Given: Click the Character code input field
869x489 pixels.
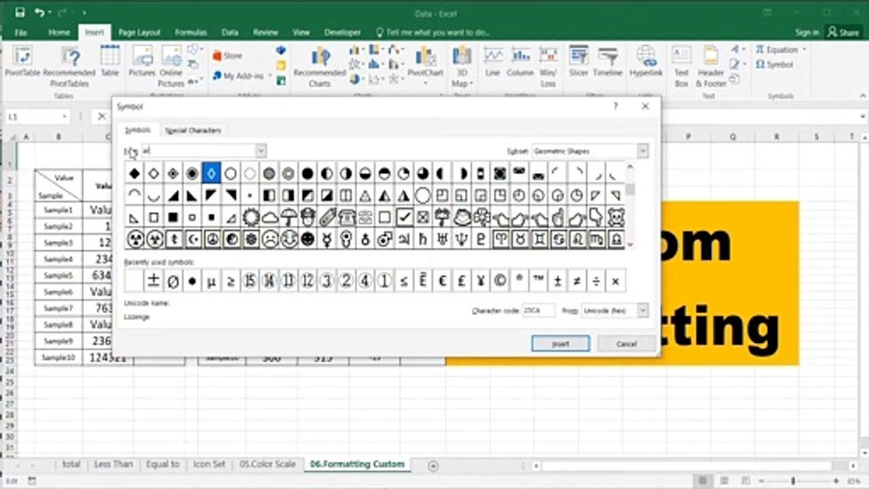Looking at the screenshot, I should pos(538,310).
